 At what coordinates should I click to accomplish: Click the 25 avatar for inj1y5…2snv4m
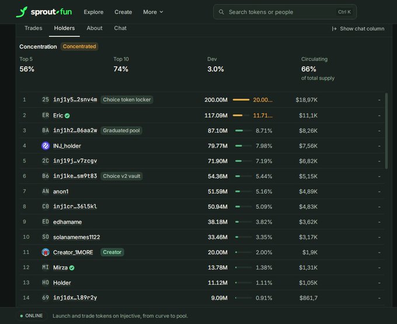tap(46, 99)
